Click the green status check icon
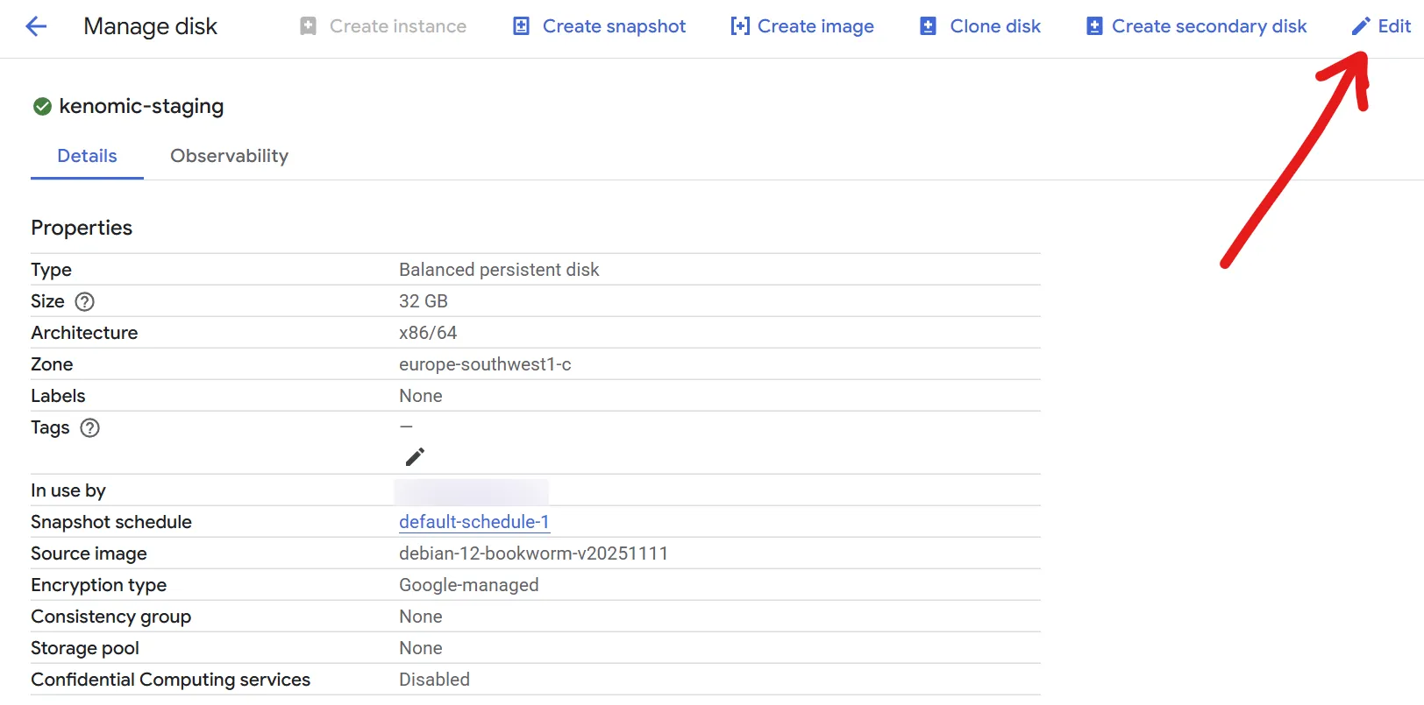 pos(42,107)
